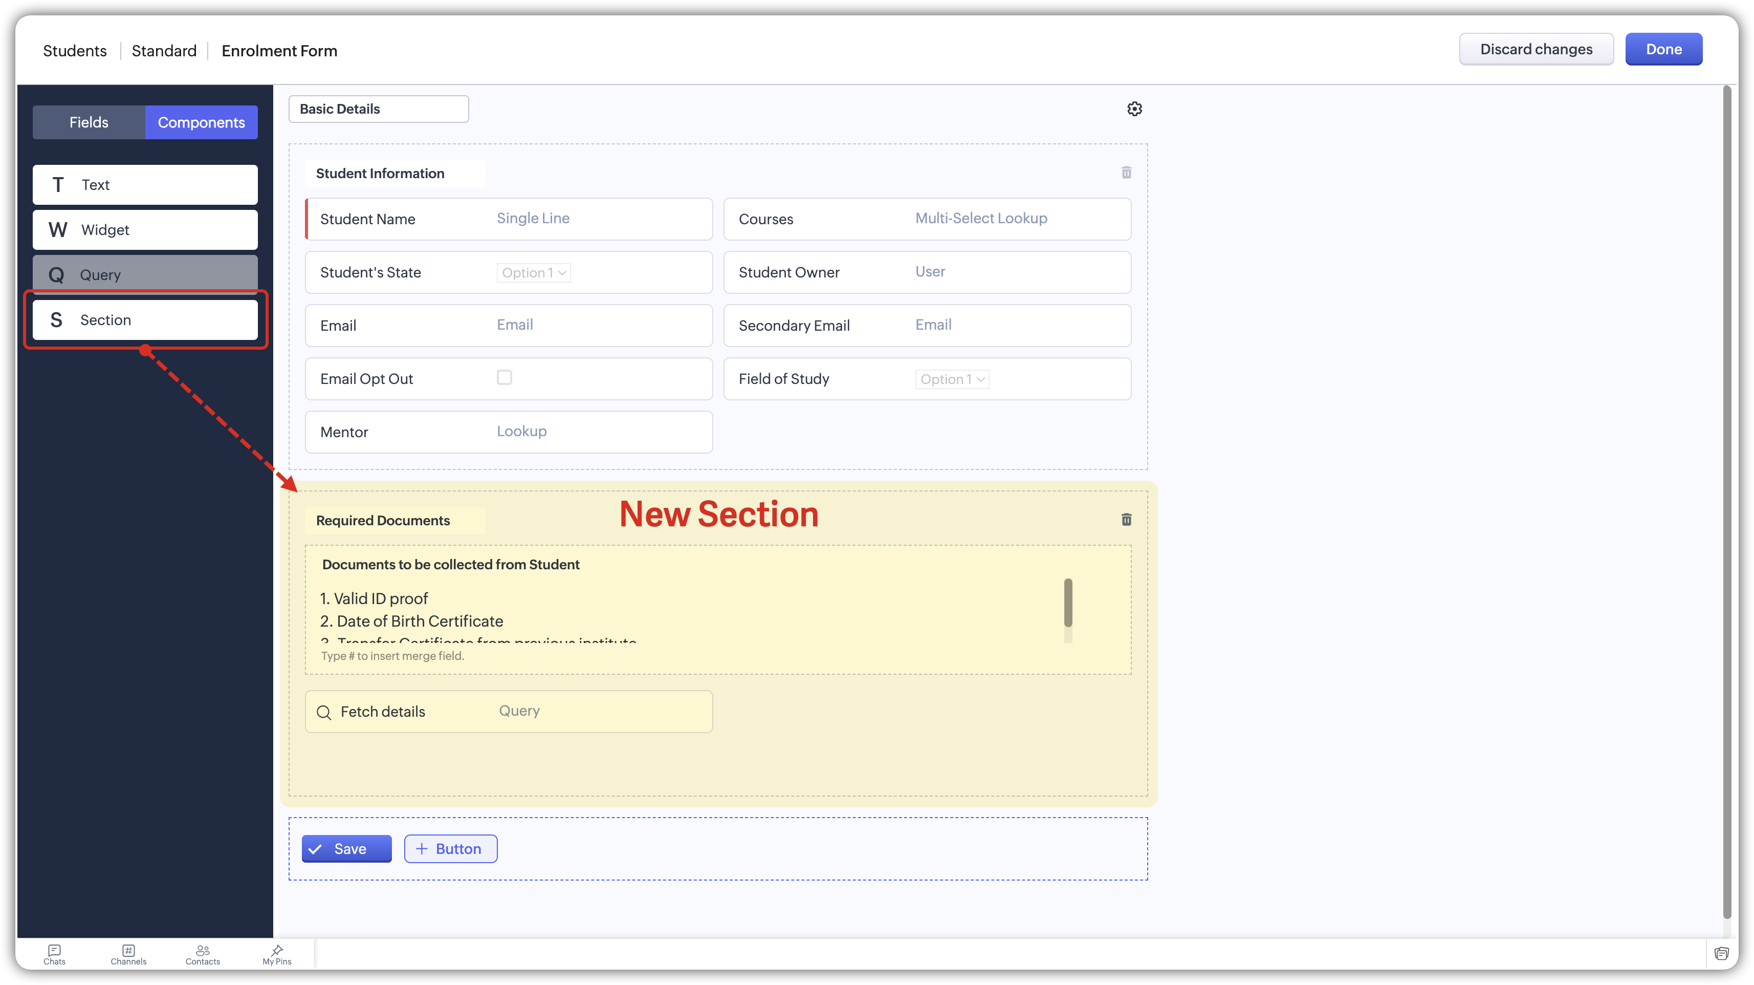
Task: Click the plus Button to add a button
Action: [x=450, y=849]
